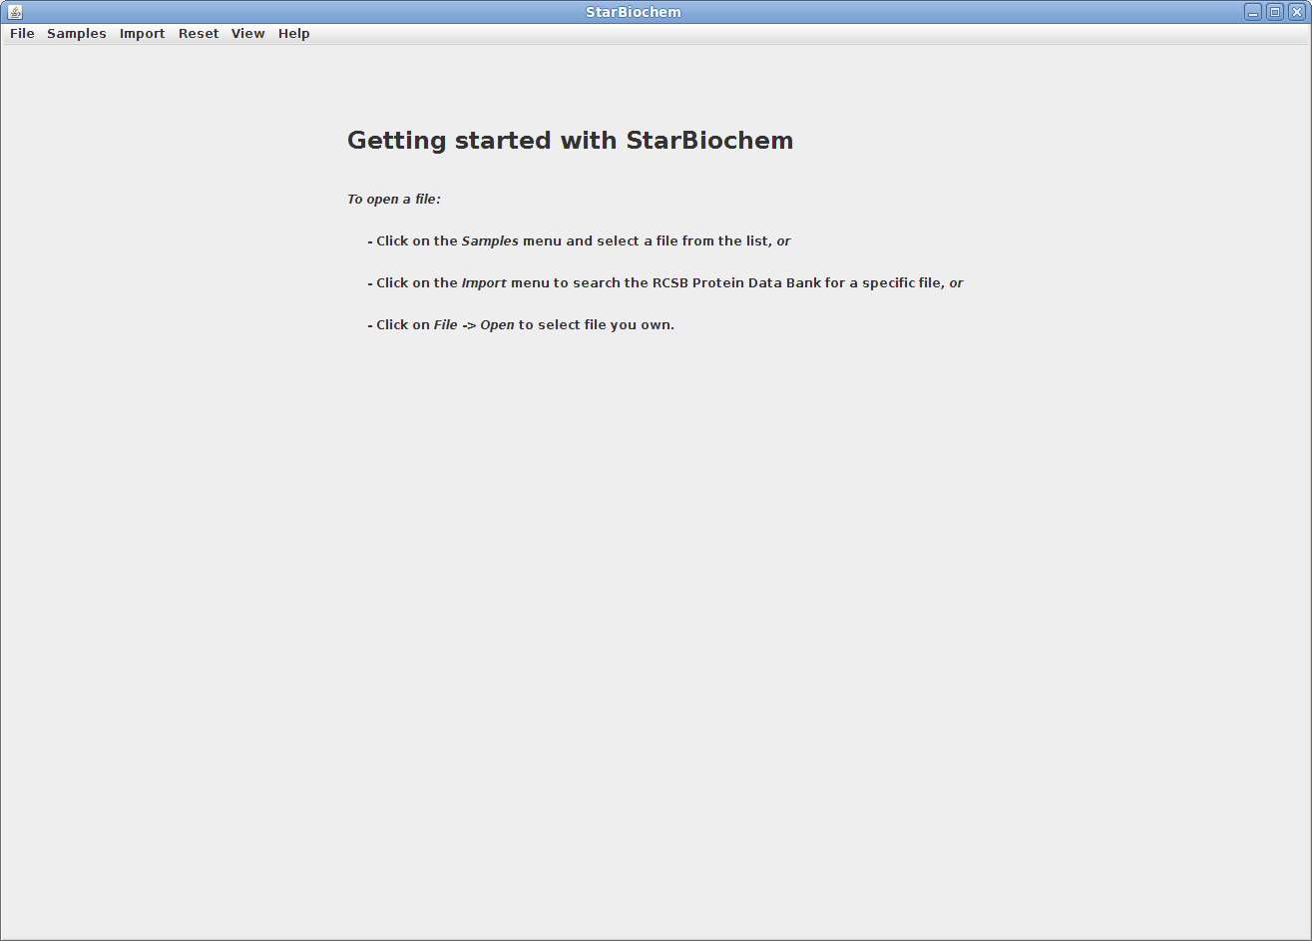
Task: Open the Help menu
Action: (x=294, y=34)
